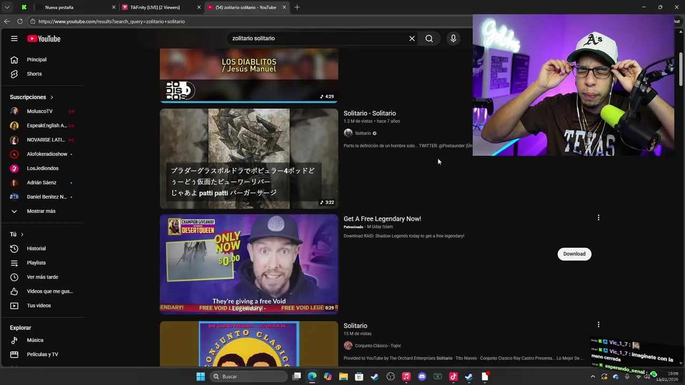Screen dimensions: 685x385
Task: Open TikTok app in the taskbar
Action: click(453, 376)
